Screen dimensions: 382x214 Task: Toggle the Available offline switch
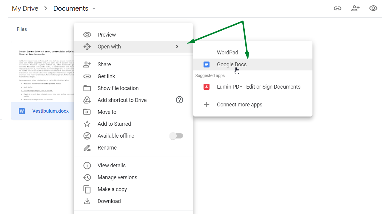(176, 136)
